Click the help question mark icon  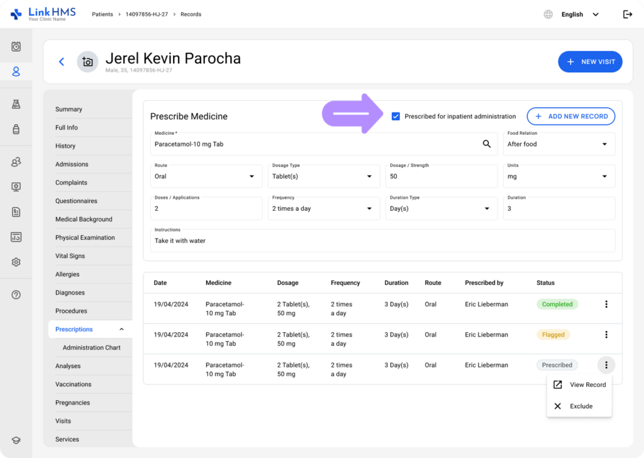tap(16, 294)
